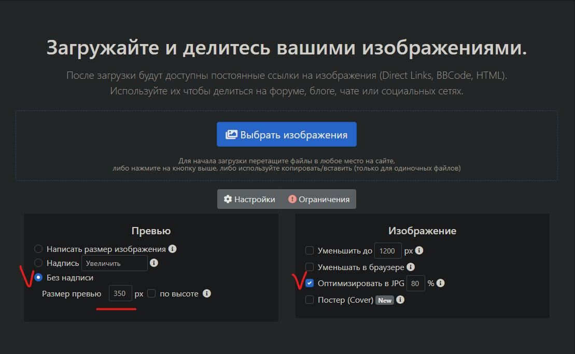Click info icon next to 'Написать размер изображения'
The width and height of the screenshot is (575, 354).
(x=173, y=249)
